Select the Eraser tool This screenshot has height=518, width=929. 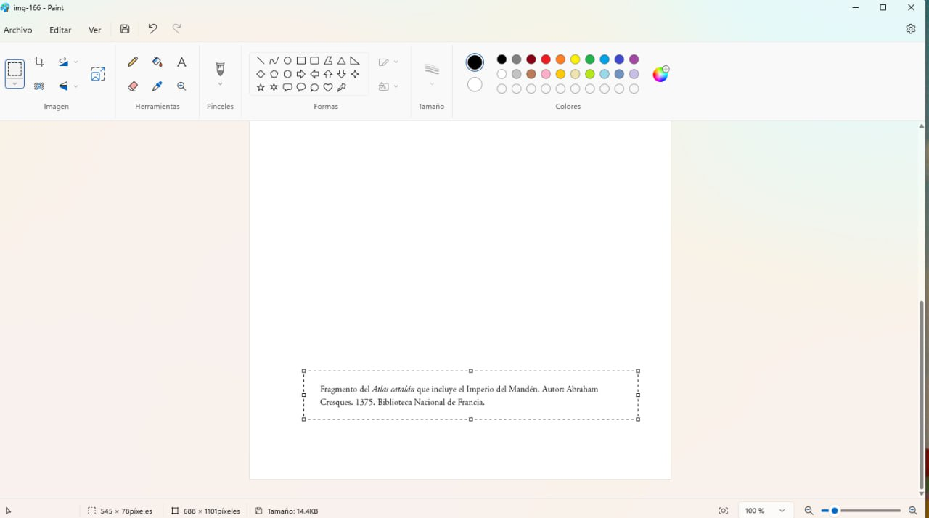(133, 86)
